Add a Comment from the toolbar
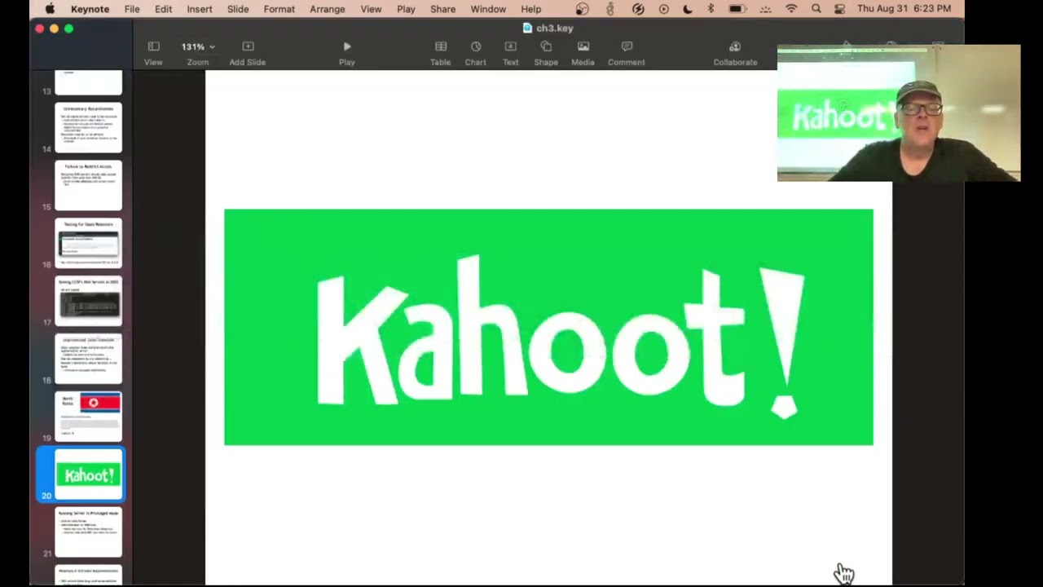This screenshot has height=587, width=1043. pos(627,53)
